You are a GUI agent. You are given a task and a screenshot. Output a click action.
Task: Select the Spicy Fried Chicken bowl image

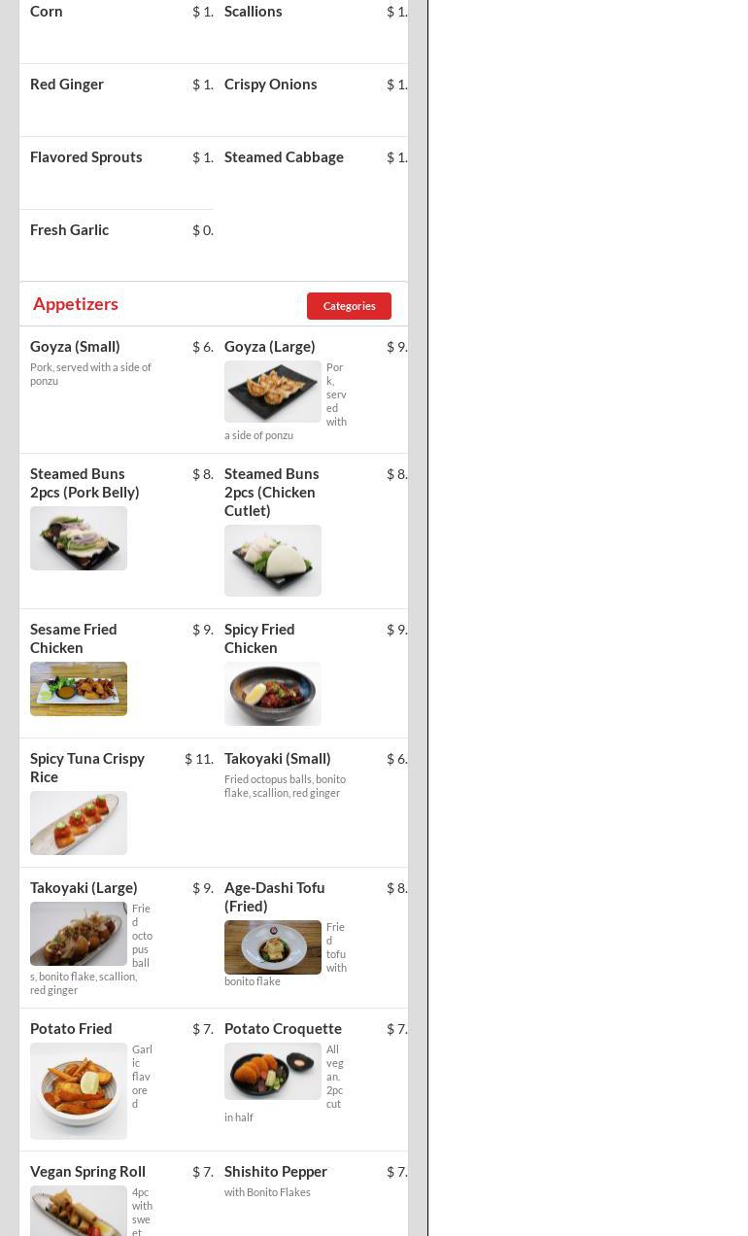[273, 694]
